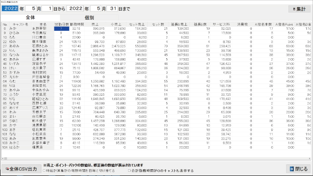
Task: Click the 集計 button
Action: (300, 9)
